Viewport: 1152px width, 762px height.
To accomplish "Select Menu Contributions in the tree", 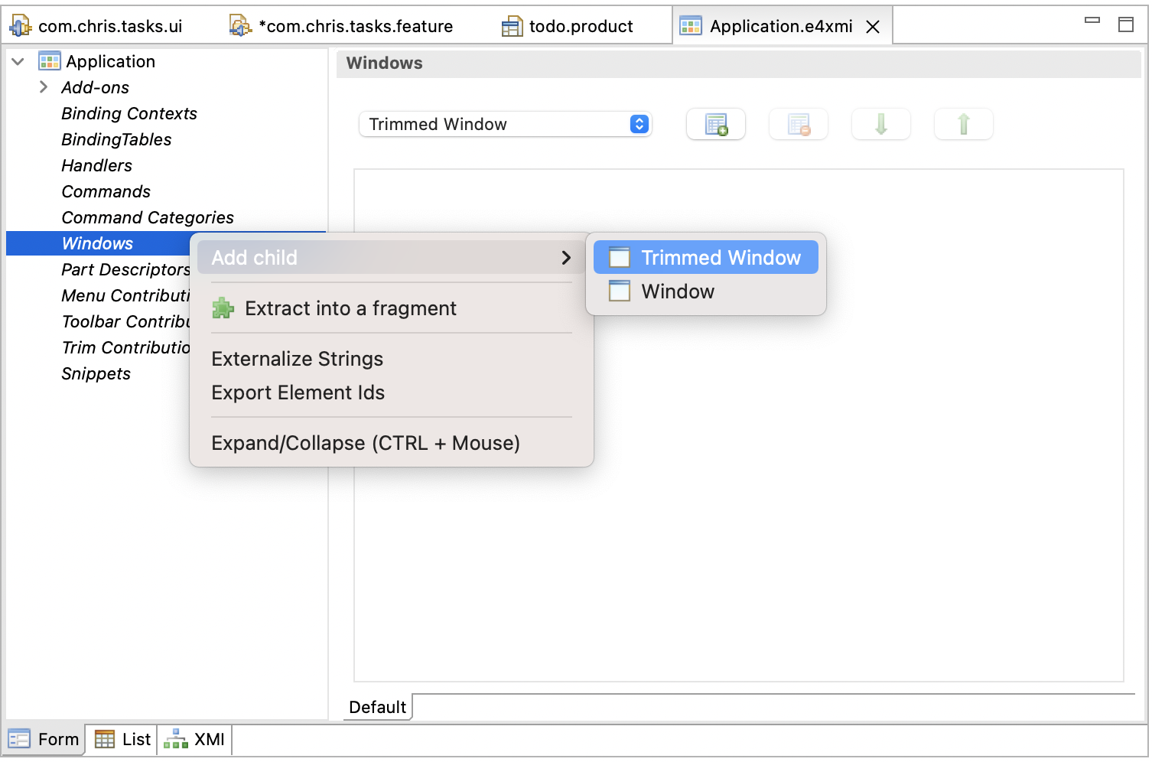I will 125,295.
